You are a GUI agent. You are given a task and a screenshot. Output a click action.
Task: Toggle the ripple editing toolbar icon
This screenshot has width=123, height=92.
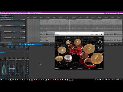point(5,18)
